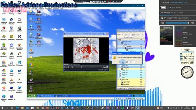
Task: Open the Windows XP start menu
Action: pos(32,96)
